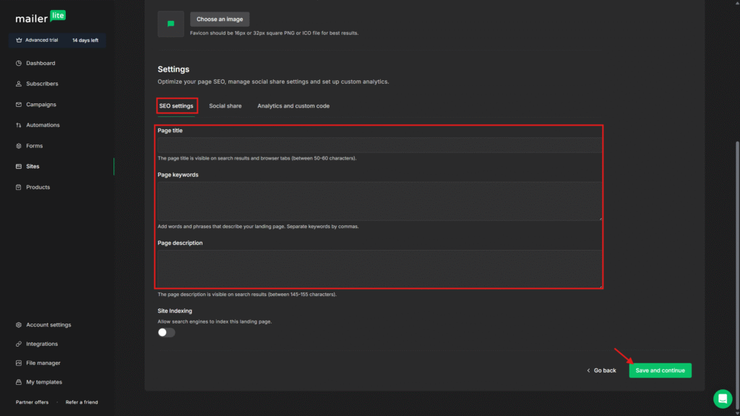
Task: Click the Subscribers person icon
Action: 19,84
